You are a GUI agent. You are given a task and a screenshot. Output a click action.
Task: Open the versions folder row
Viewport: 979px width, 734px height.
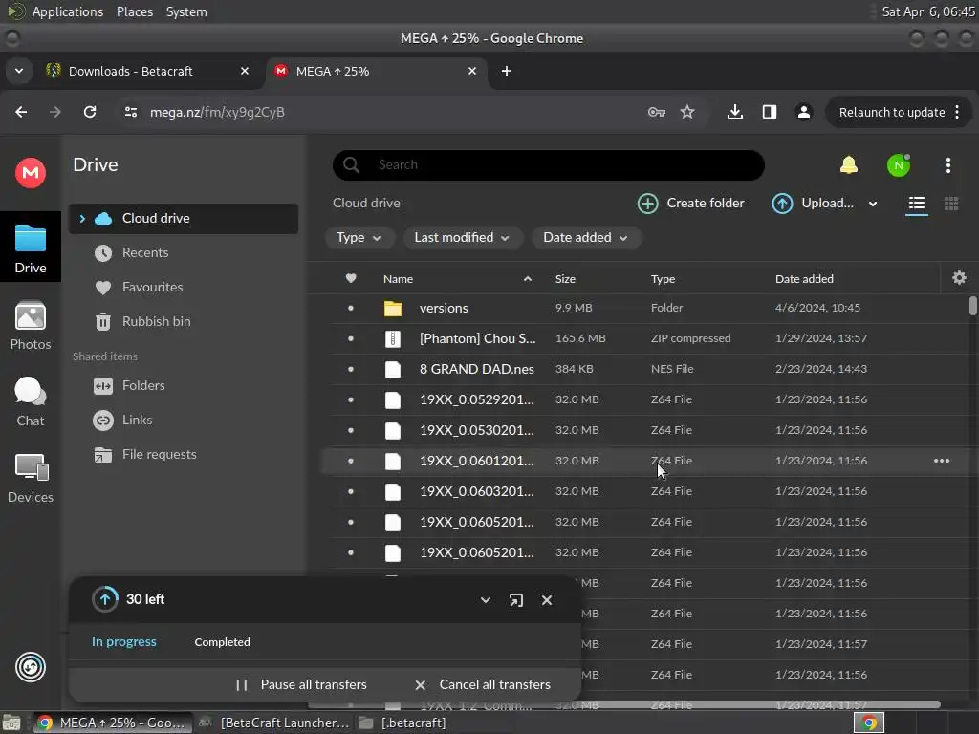pyautogui.click(x=643, y=308)
